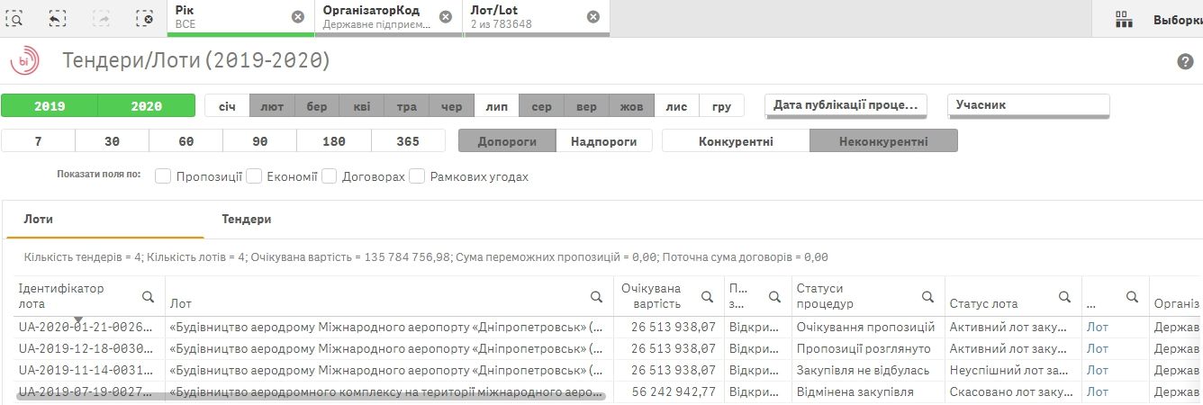Viewport: 1203px width, 405px height.
Task: Select last 90 days period
Action: coord(260,141)
